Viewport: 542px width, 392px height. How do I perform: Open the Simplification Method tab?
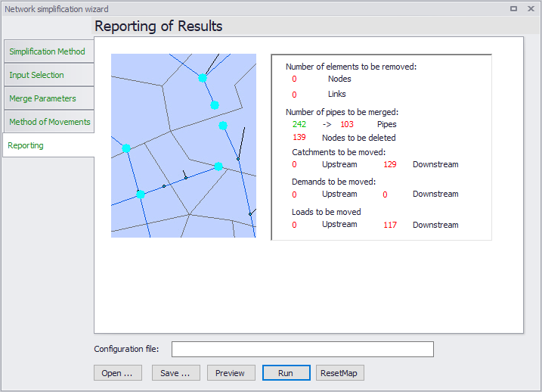point(48,51)
